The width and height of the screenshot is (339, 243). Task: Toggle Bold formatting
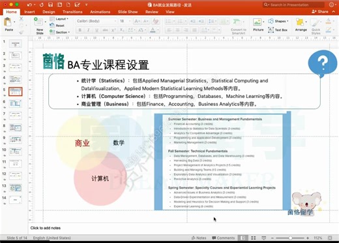pyautogui.click(x=80, y=30)
